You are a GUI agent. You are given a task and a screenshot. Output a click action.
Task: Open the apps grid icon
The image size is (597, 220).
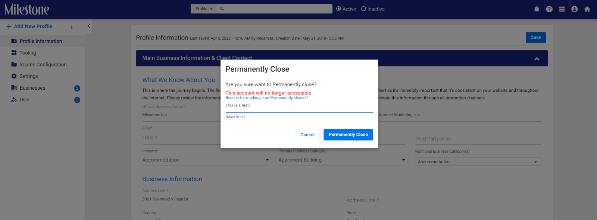562,9
